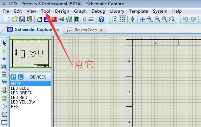Open the Template menu
201x127 pixels.
pyautogui.click(x=139, y=11)
